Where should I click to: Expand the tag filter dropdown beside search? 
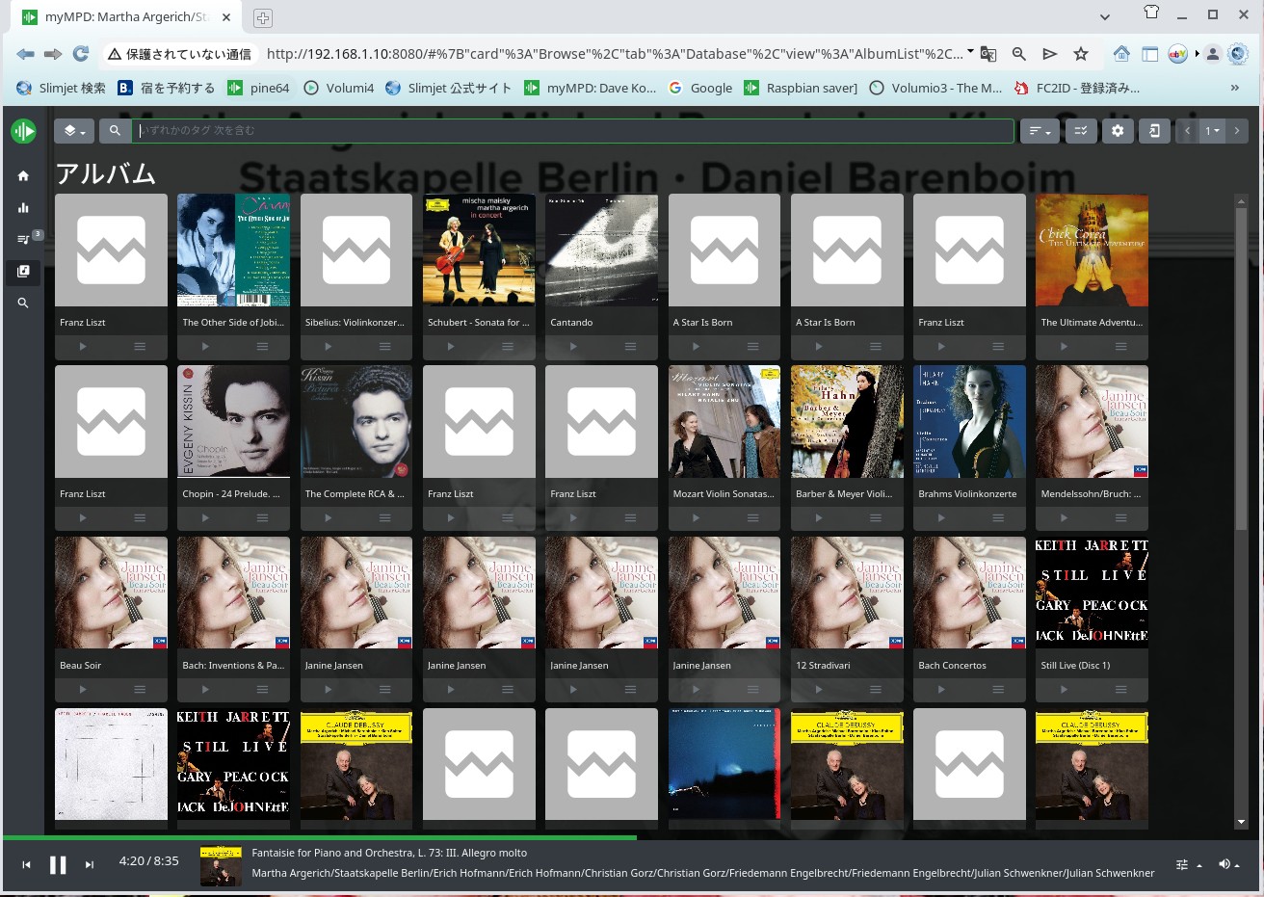tap(73, 131)
